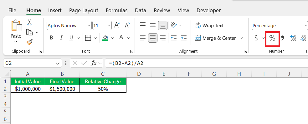Open Clipboard group dialog launcher
Screen dimensions: 308x124
[40, 51]
